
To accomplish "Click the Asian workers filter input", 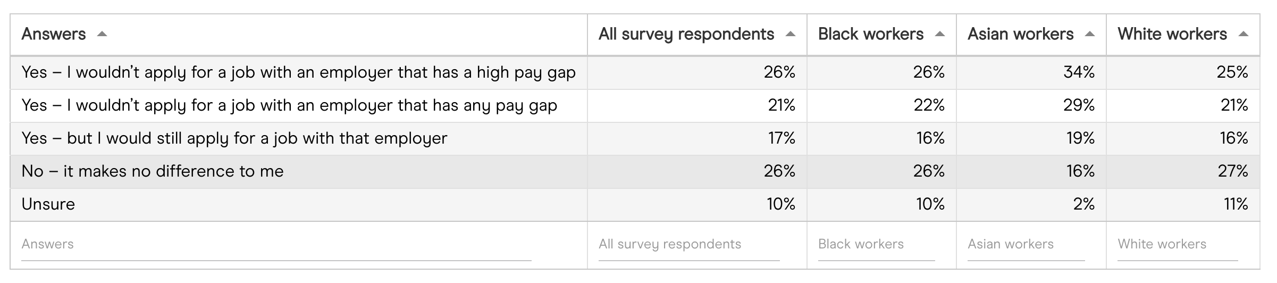I will pyautogui.click(x=1026, y=244).
